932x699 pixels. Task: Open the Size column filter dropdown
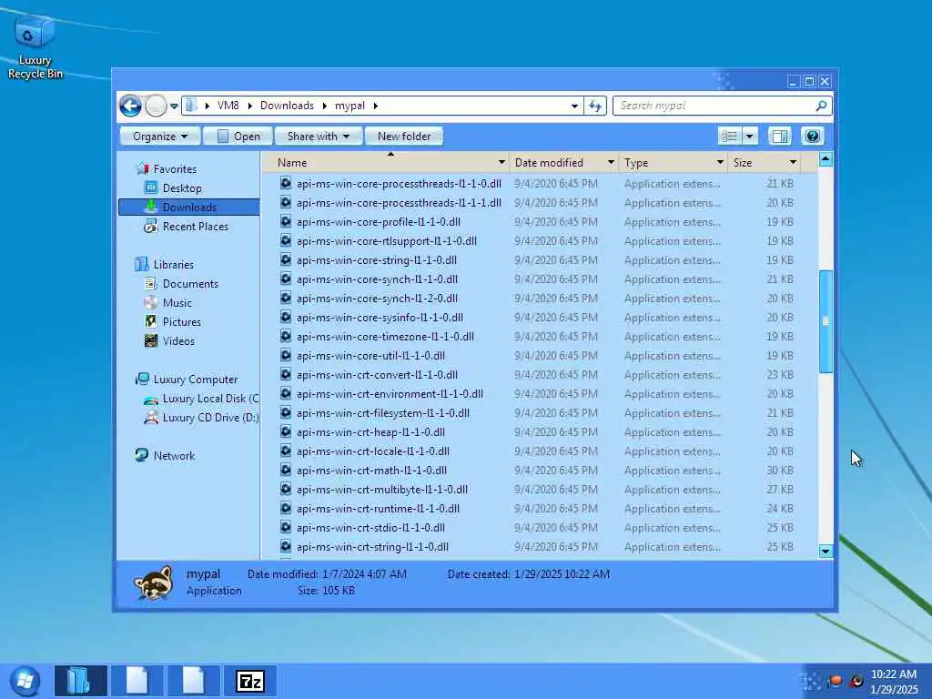click(x=793, y=162)
